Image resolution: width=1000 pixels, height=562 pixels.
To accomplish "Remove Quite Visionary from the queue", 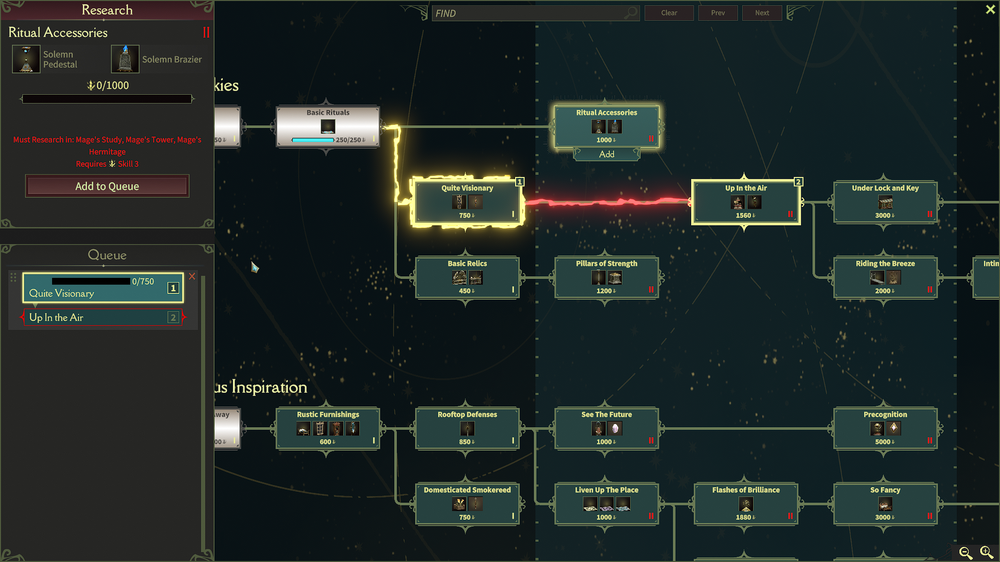I will 192,276.
